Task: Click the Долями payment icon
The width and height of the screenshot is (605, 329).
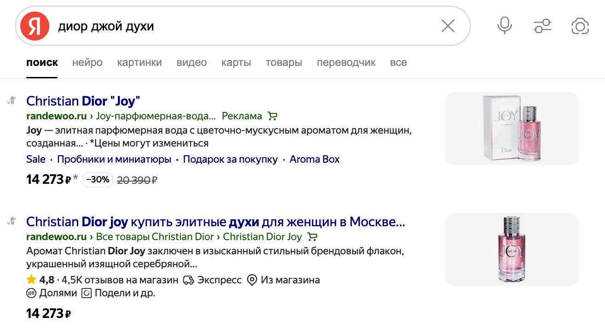Action: pos(31,293)
